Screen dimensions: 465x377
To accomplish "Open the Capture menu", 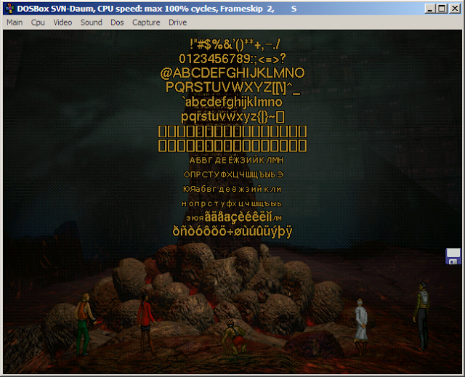I will 146,23.
